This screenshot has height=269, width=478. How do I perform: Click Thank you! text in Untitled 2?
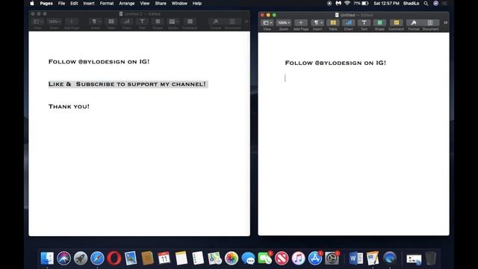69,106
